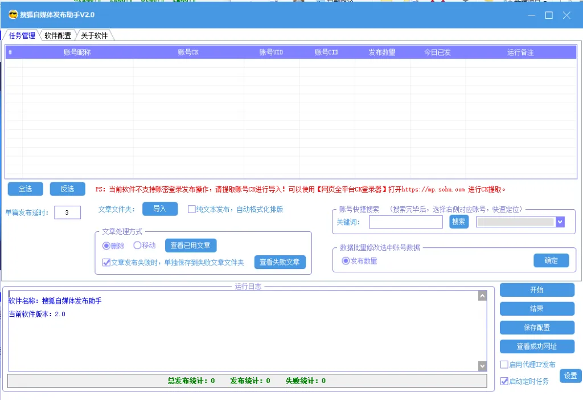The height and width of the screenshot is (400, 583).
Task: Expand the account quick-search dropdown
Action: (560, 222)
